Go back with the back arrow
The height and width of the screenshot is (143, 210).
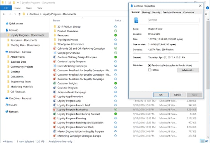click(4, 14)
